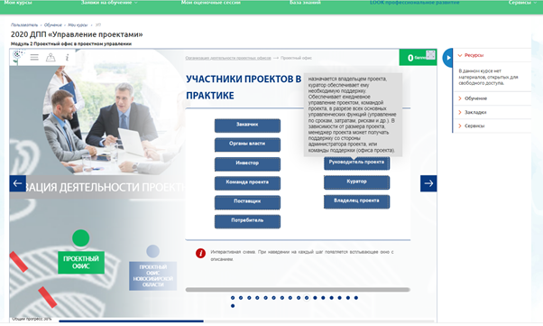Open the hamburger menu icon in course player
The image size is (543, 326).
click(x=34, y=57)
